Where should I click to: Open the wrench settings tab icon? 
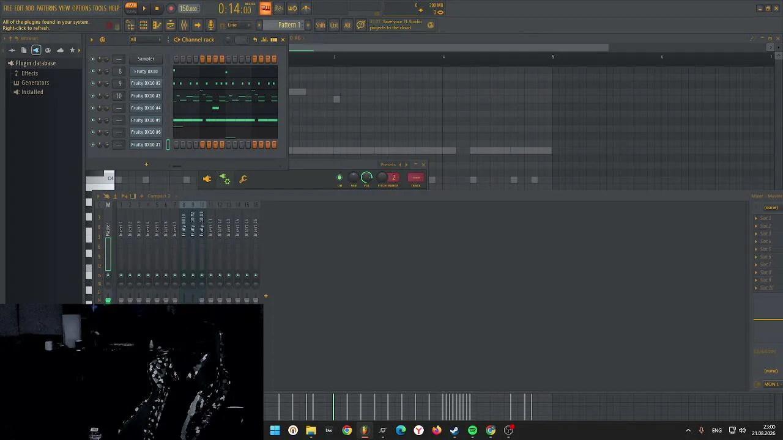pyautogui.click(x=243, y=179)
